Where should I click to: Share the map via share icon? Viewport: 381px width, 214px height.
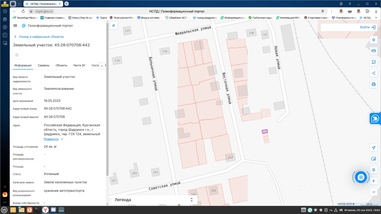tap(374, 73)
